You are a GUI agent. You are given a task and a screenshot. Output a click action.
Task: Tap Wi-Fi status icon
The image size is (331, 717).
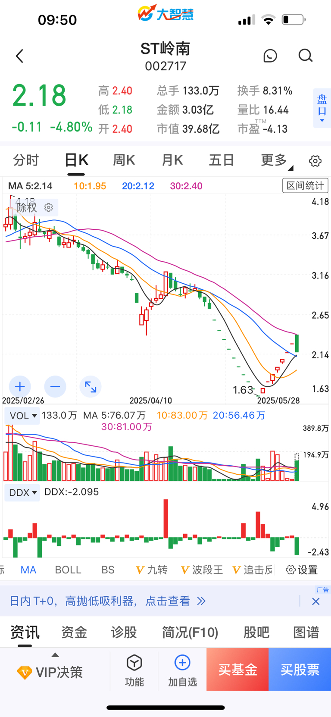(x=268, y=19)
